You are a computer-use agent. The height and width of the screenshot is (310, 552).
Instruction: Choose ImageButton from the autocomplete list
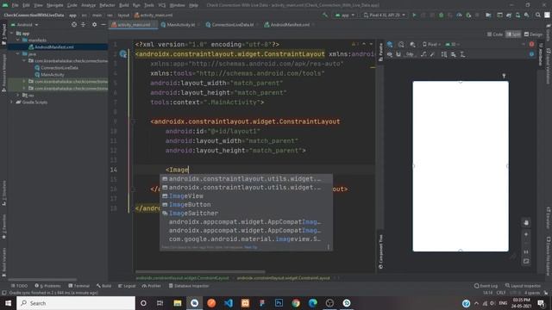click(246, 205)
